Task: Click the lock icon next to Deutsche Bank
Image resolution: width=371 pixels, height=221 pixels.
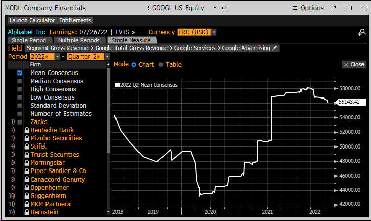Action: tap(27, 130)
